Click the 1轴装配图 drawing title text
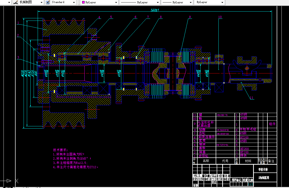289x188 pixels. pyautogui.click(x=264, y=178)
